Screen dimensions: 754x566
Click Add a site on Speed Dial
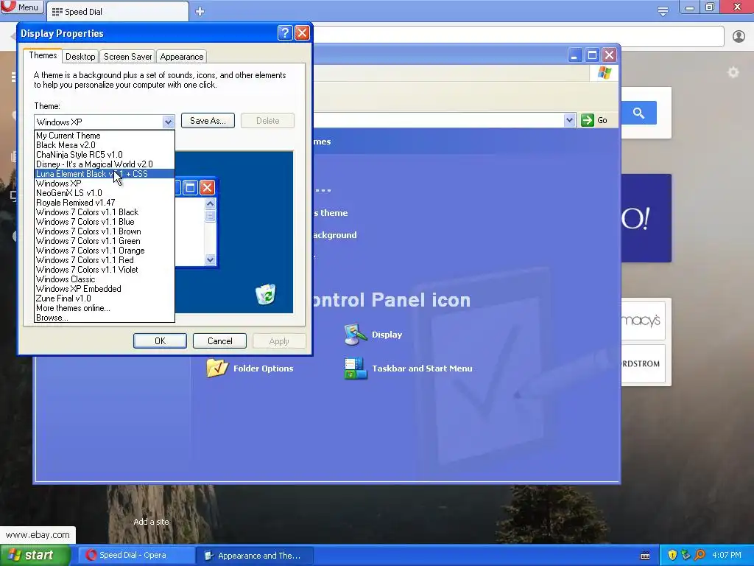tap(151, 522)
